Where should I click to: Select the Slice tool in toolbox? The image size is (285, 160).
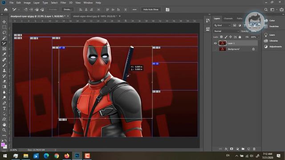click(x=4, y=44)
